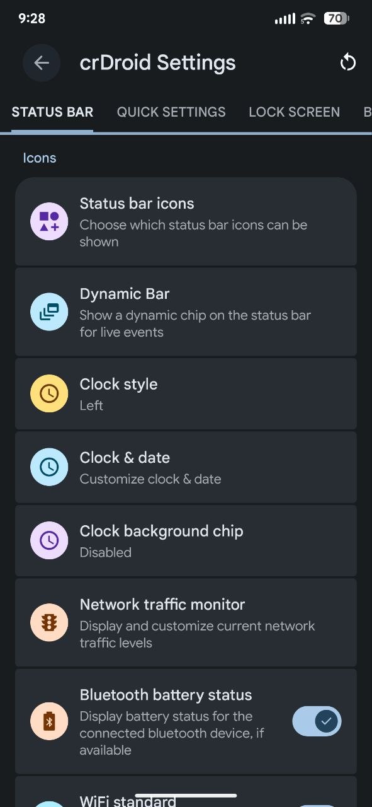Screen dimensions: 372x807
Task: Switch to the Quick Settings tab
Action: (171, 112)
